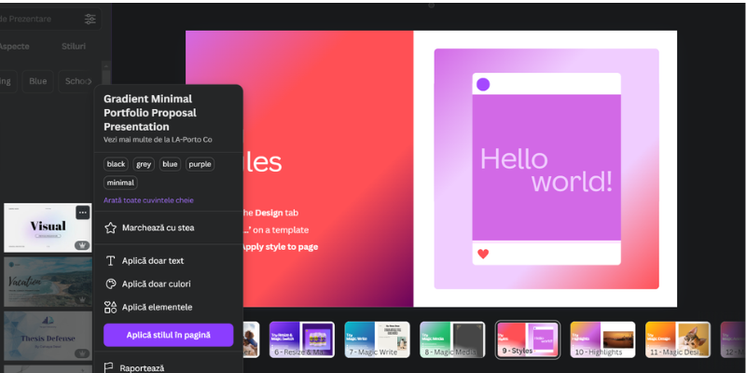Click the three-dots menu on Visual template
Viewport: 746px width, 373px height.
pyautogui.click(x=82, y=213)
